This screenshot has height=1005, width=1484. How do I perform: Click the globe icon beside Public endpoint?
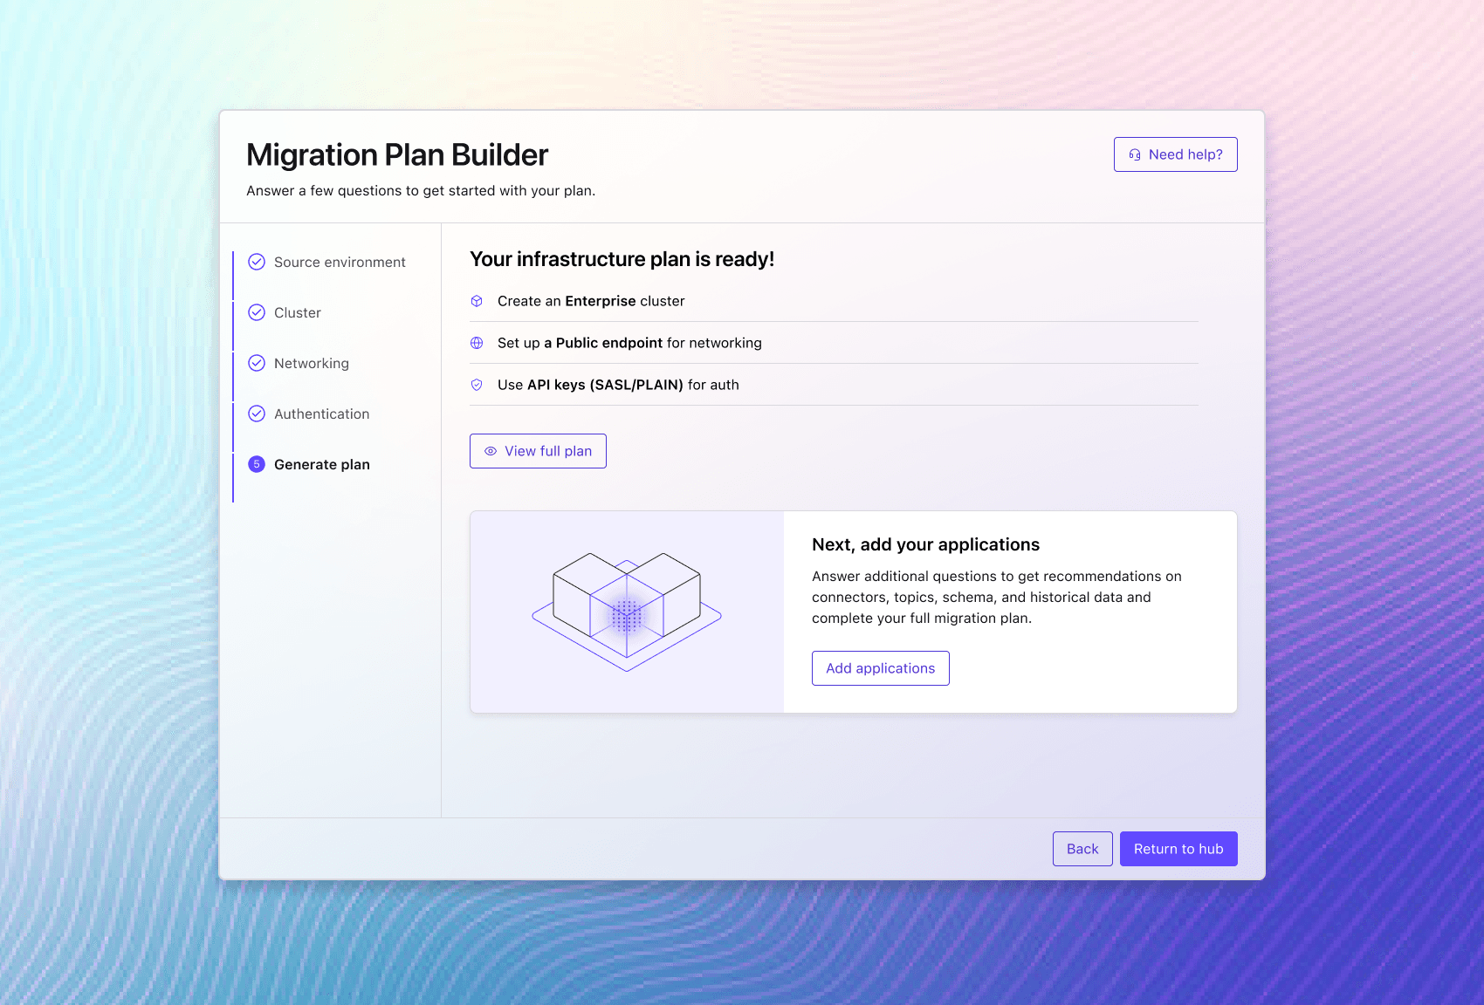coord(477,343)
